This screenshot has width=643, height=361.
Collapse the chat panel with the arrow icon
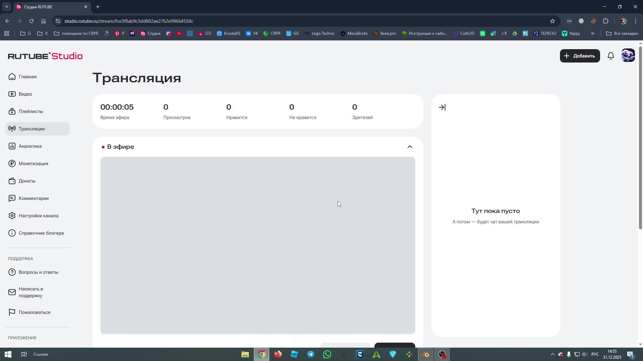(442, 107)
